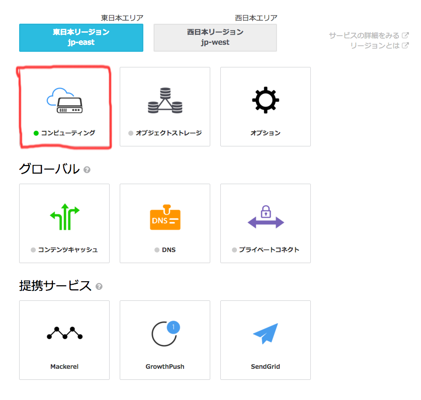Open the コンピューティング cloud server icon
The image size is (421, 400).
65,101
